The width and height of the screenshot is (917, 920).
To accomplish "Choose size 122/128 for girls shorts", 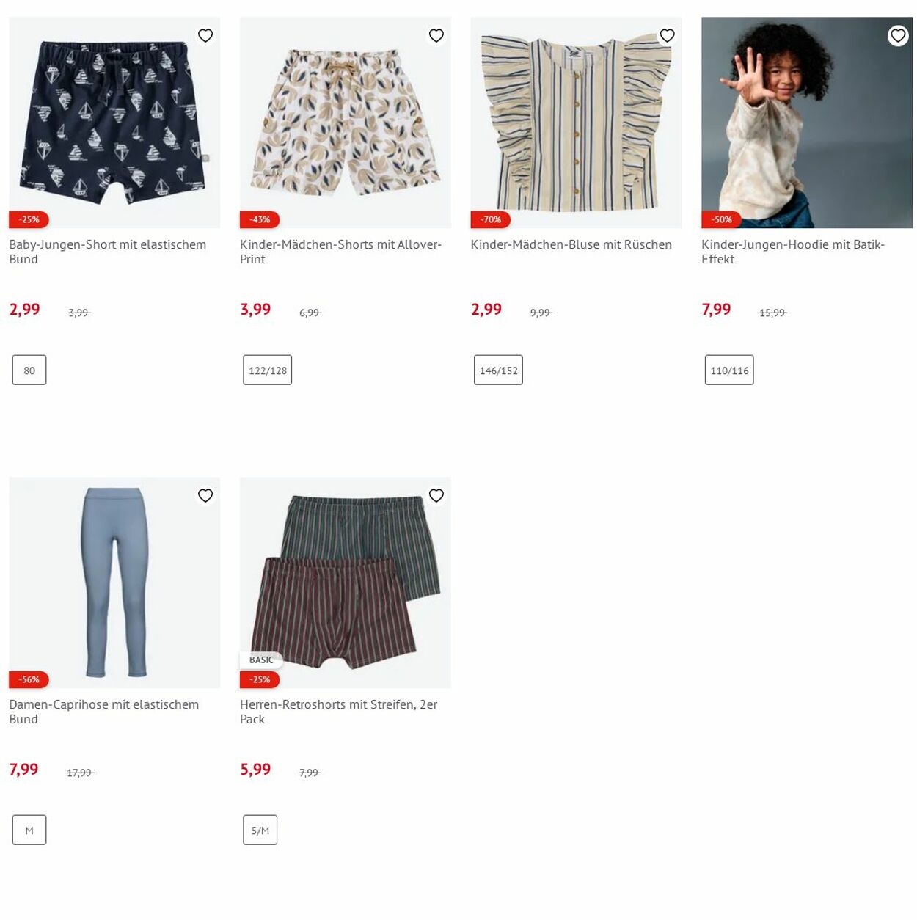I will [x=268, y=370].
